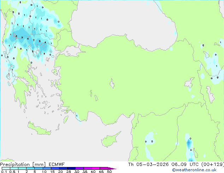224x173 pixels.
Task: Click the 1–2 mm legend color swatch
Action: click(22, 168)
